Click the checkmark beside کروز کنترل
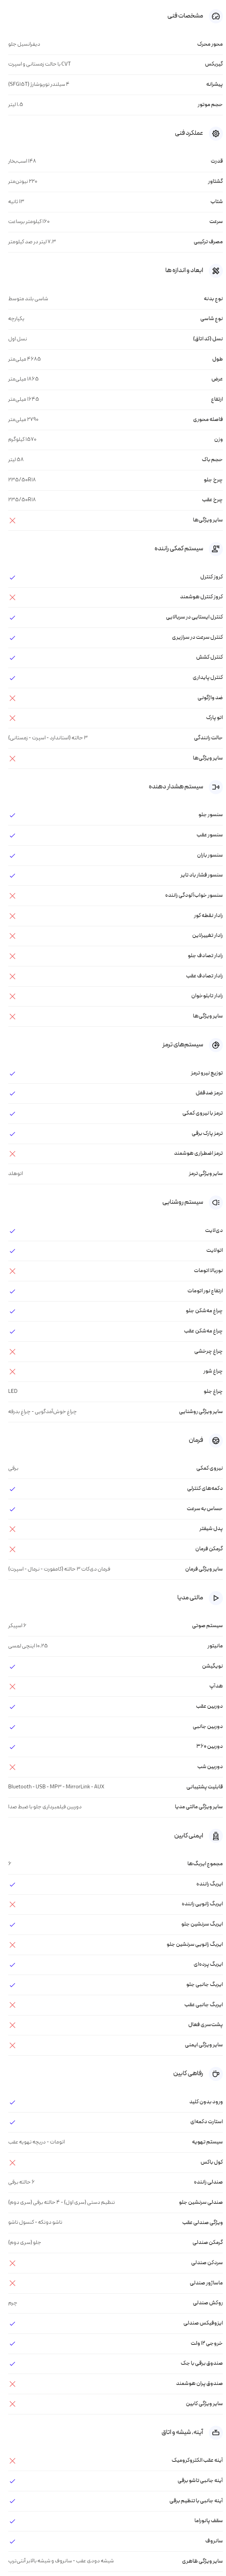 12,577
